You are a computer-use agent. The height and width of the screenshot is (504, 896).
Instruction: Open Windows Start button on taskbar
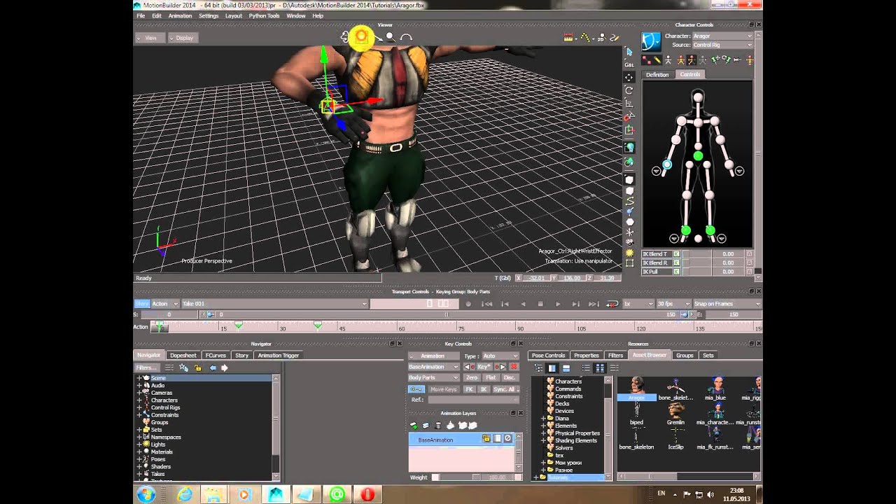pos(146,494)
